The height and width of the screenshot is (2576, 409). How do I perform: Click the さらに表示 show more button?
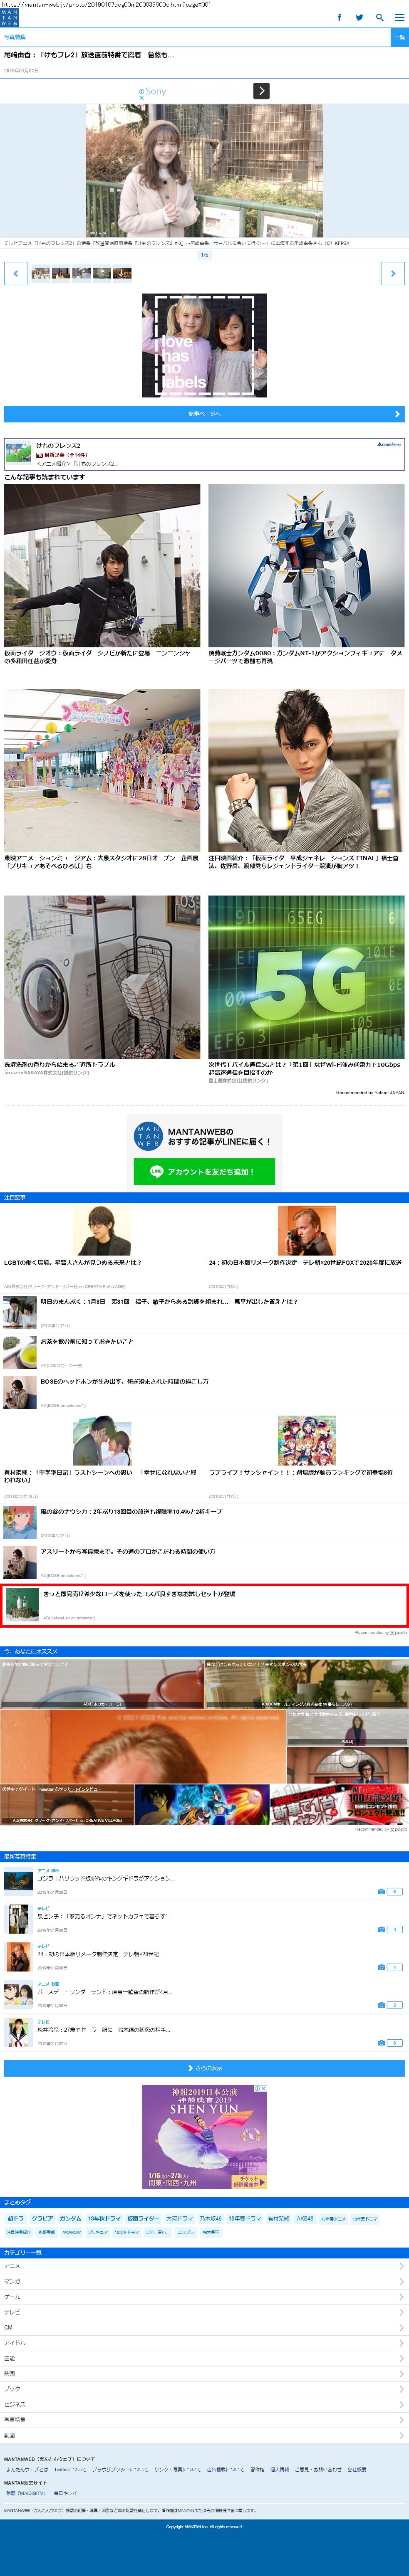tap(204, 2068)
